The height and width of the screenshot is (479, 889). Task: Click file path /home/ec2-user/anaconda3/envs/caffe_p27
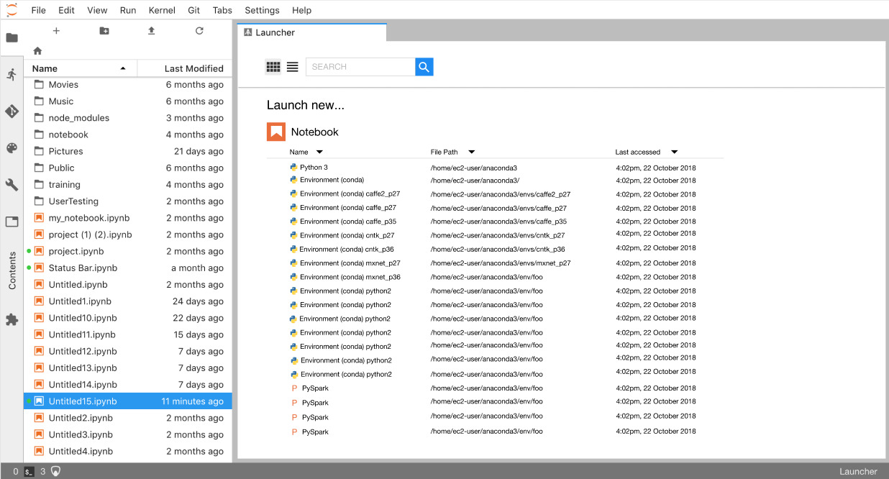(498, 208)
